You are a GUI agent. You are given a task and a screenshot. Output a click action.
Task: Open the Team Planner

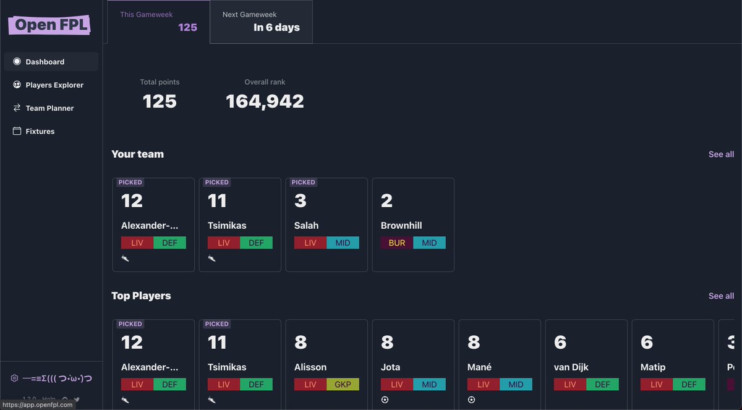click(x=49, y=108)
